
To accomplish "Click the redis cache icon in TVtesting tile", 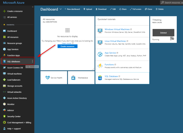I will click(x=172, y=38).
